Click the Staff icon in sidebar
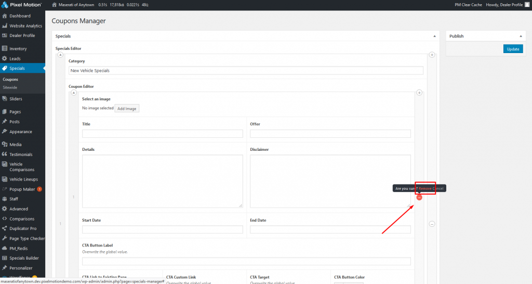Image resolution: width=532 pixels, height=284 pixels. (x=4, y=199)
